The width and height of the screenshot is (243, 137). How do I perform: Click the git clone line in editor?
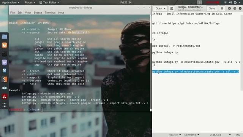186,23
